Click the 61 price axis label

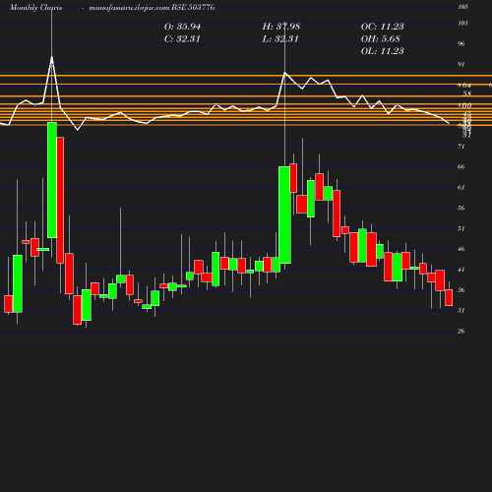click(x=461, y=188)
